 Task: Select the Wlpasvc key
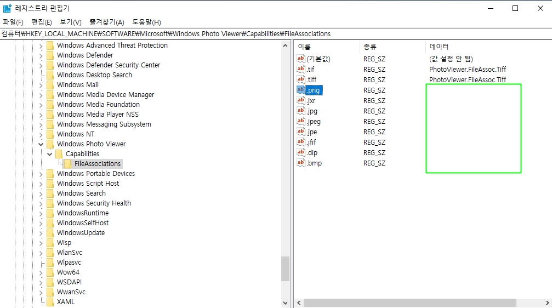[69, 263]
